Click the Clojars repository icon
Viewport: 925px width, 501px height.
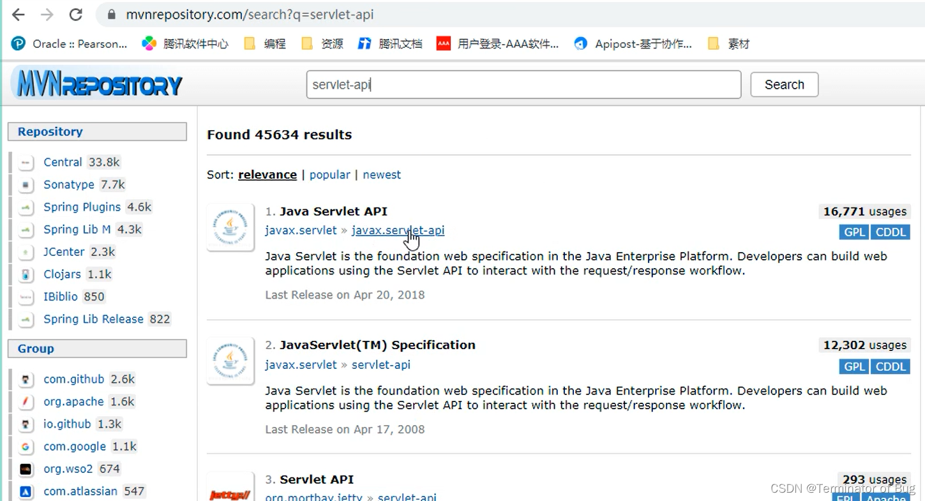point(26,274)
